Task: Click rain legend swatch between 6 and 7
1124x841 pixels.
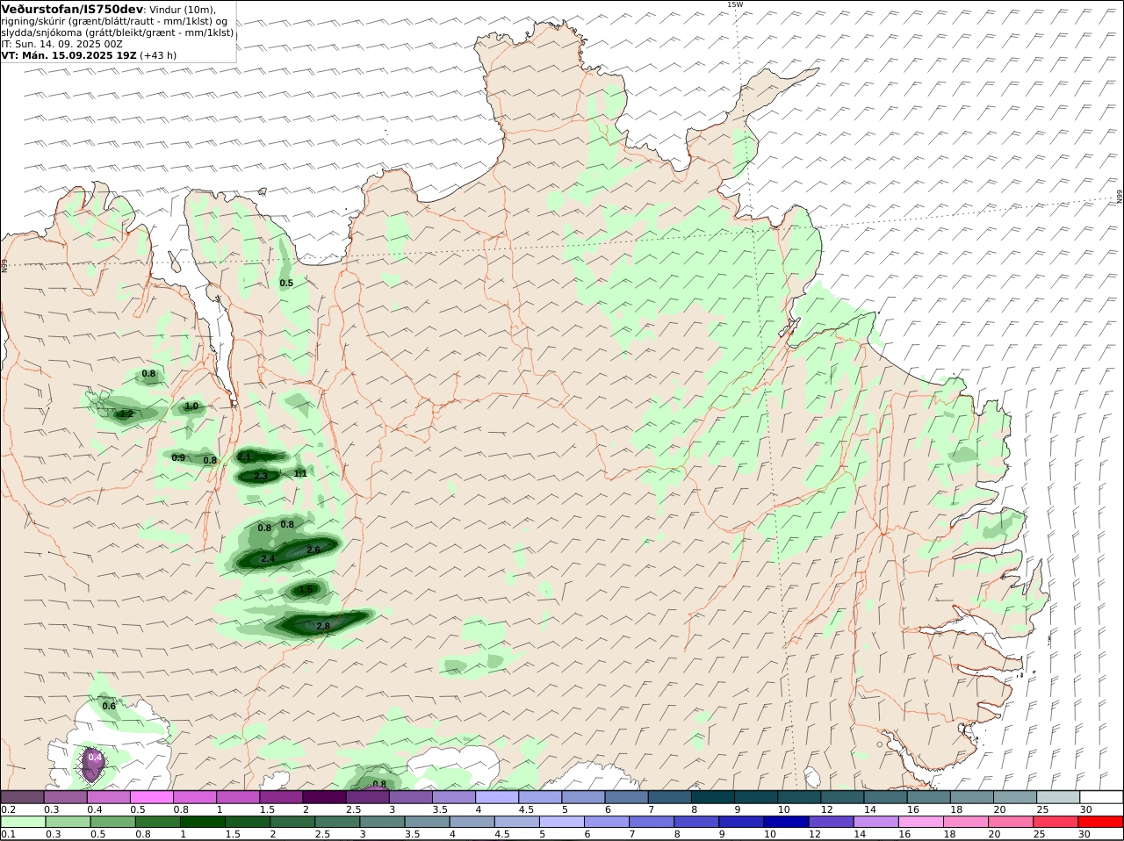Action: coord(607,822)
